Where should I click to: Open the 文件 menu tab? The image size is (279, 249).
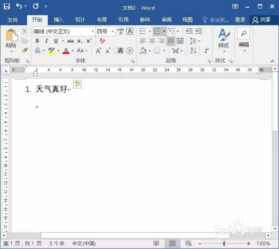pyautogui.click(x=13, y=20)
